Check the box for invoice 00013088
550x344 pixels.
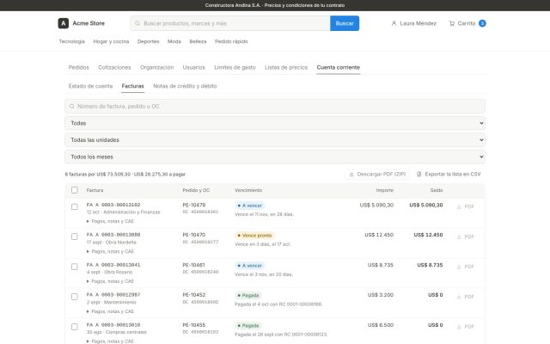[x=75, y=236]
